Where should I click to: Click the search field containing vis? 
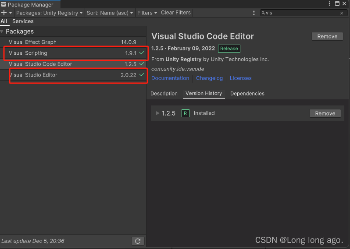click(x=304, y=13)
